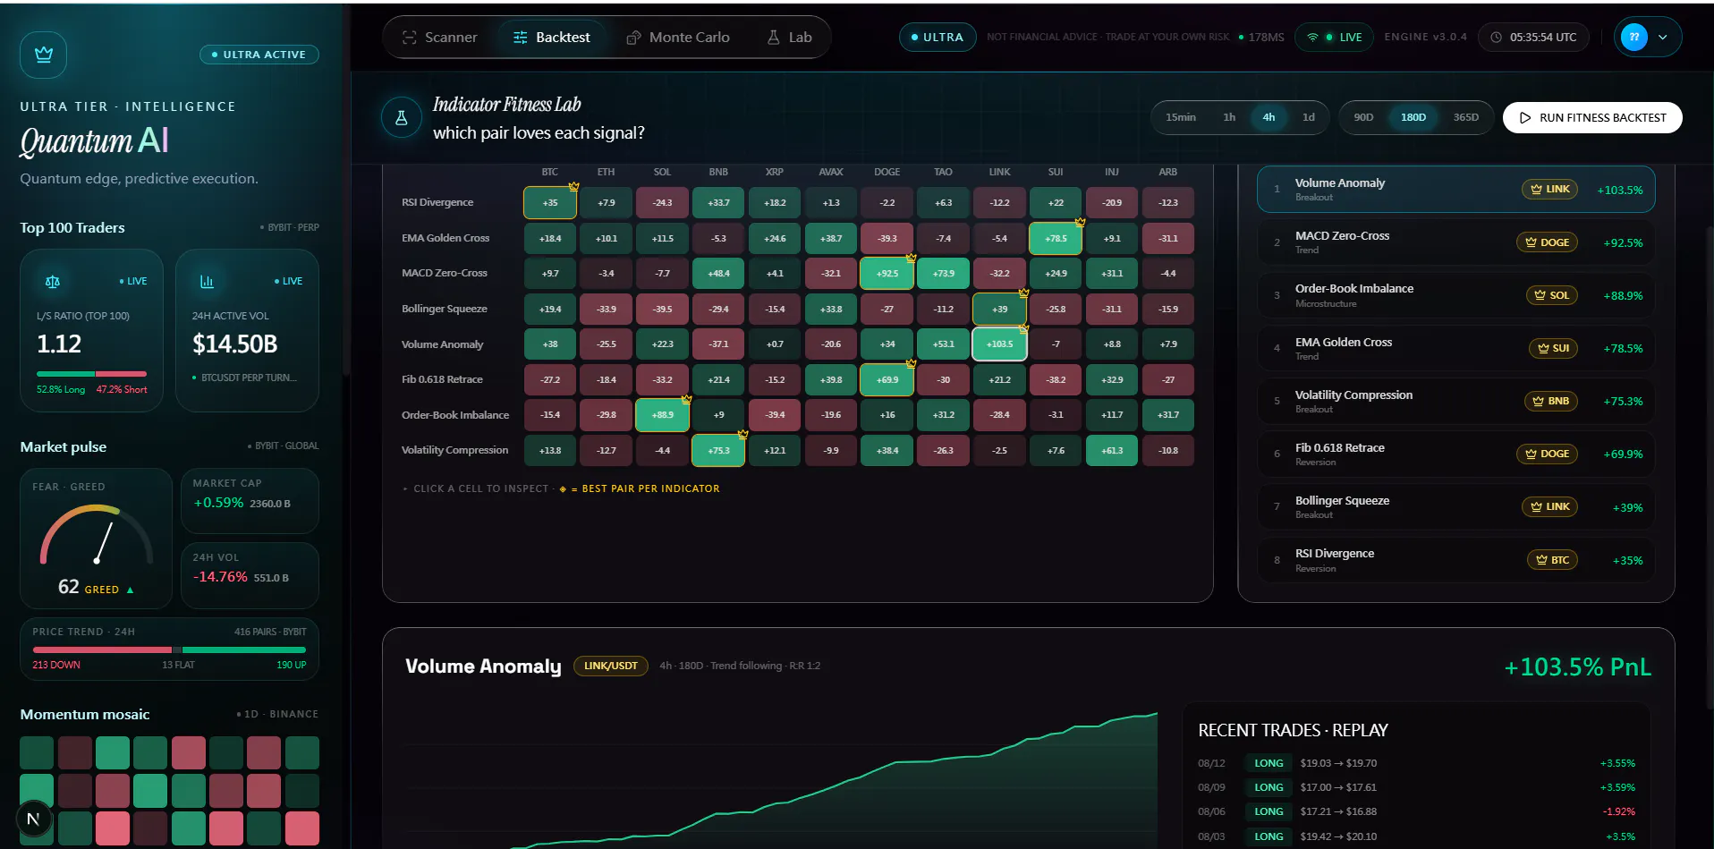Viewport: 1714px width, 849px height.
Task: Open the profile dropdown chevron
Action: pyautogui.click(x=1663, y=38)
